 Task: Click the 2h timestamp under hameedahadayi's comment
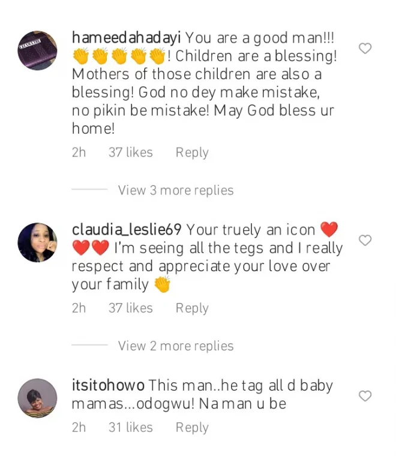tap(79, 152)
